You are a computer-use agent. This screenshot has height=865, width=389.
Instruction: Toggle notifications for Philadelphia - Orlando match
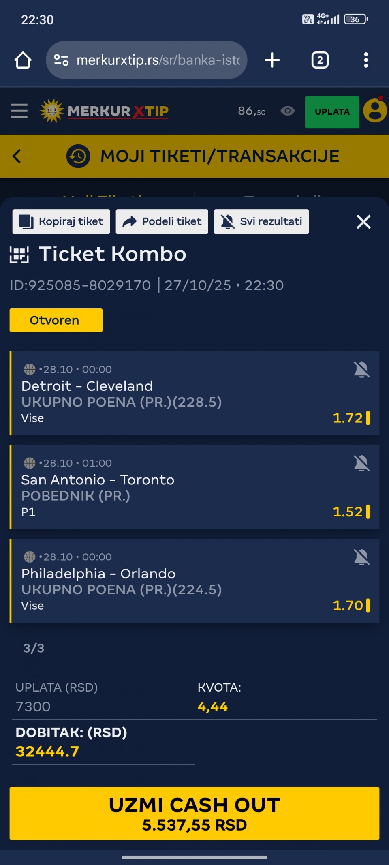[361, 557]
